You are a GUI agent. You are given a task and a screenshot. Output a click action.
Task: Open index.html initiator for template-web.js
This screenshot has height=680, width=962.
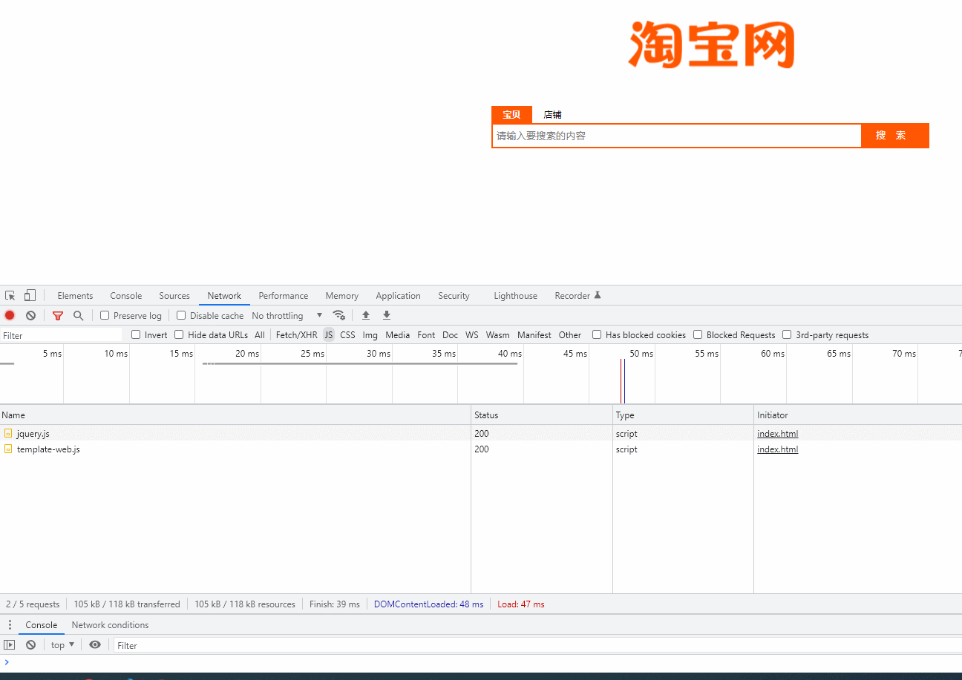777,449
